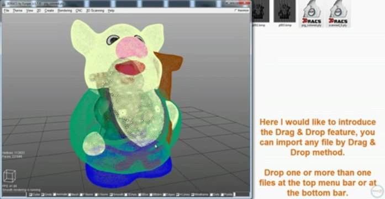
Task: Click the pig's pink nose on model
Action: pyautogui.click(x=131, y=47)
